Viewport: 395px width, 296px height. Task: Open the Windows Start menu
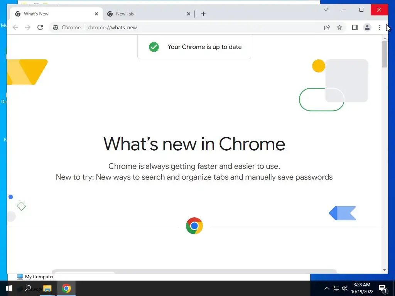coord(9,288)
